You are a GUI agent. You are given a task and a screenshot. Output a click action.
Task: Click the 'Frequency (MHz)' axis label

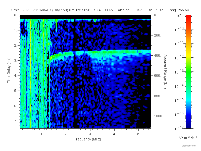click(87, 139)
